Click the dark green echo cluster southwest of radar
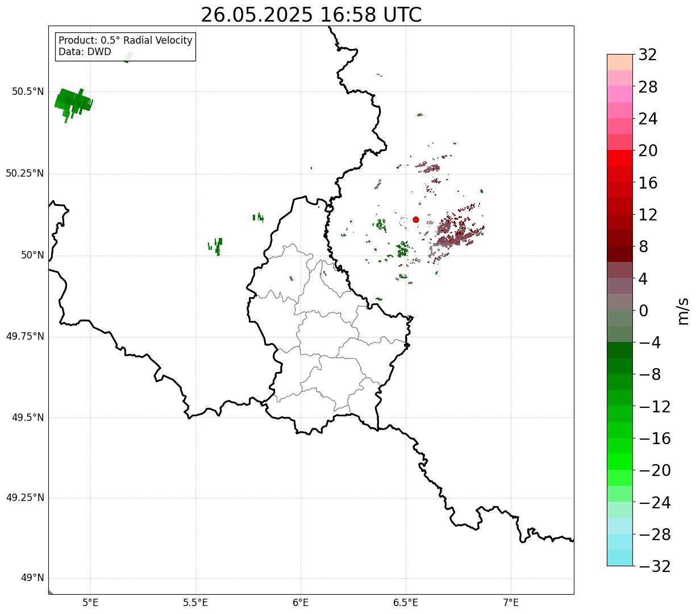The image size is (696, 614). 403,249
